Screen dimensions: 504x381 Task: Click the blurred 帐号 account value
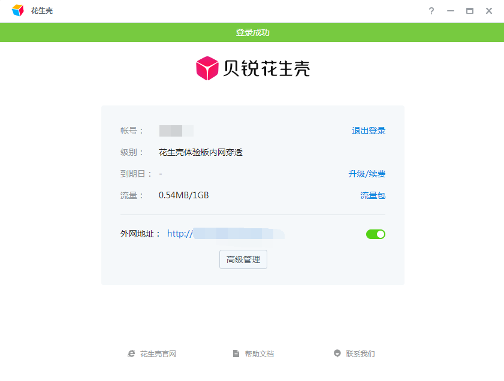tap(176, 131)
